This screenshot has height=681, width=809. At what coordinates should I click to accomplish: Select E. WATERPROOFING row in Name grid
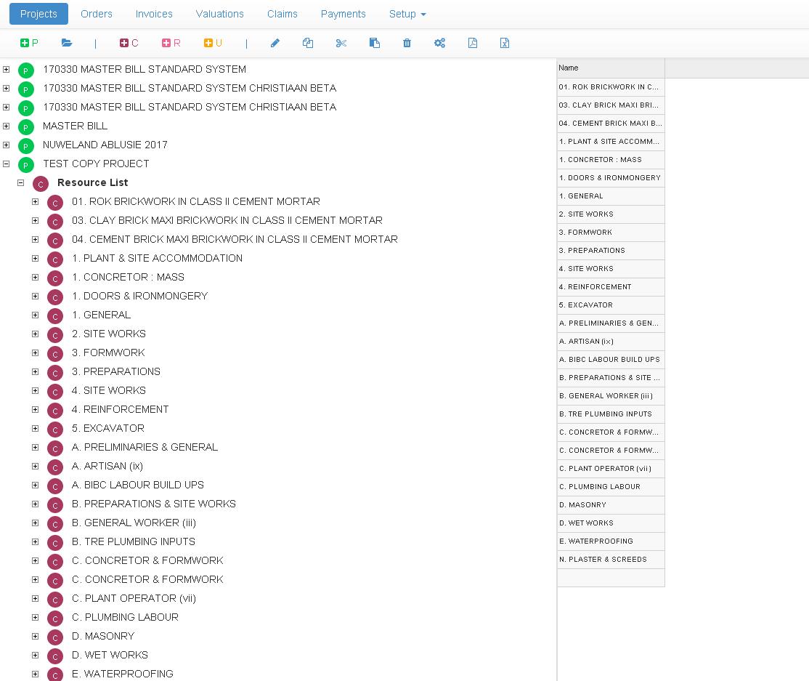pyautogui.click(x=611, y=541)
